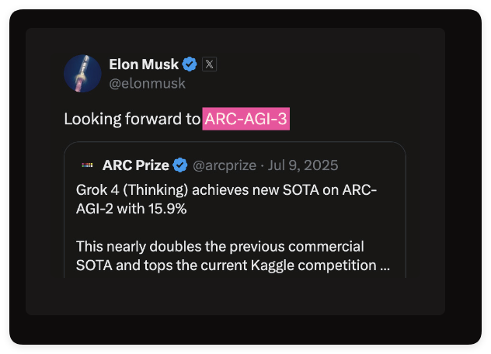Open the Elon Musk display name link
The height and width of the screenshot is (354, 491).
tap(144, 64)
